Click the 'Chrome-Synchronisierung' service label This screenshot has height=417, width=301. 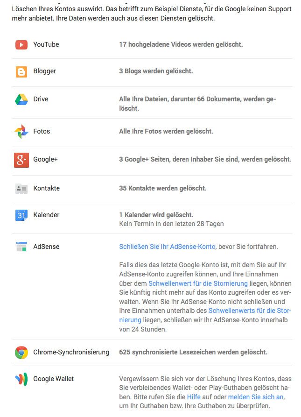pyautogui.click(x=71, y=352)
